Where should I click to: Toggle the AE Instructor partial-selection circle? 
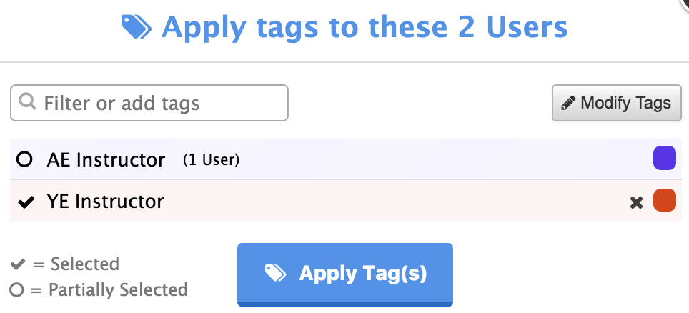[x=24, y=159]
